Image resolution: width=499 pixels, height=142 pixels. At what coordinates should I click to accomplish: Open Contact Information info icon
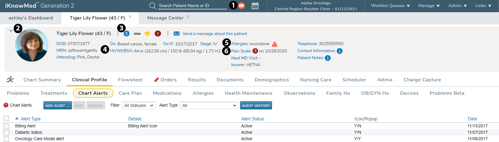[x=339, y=51]
